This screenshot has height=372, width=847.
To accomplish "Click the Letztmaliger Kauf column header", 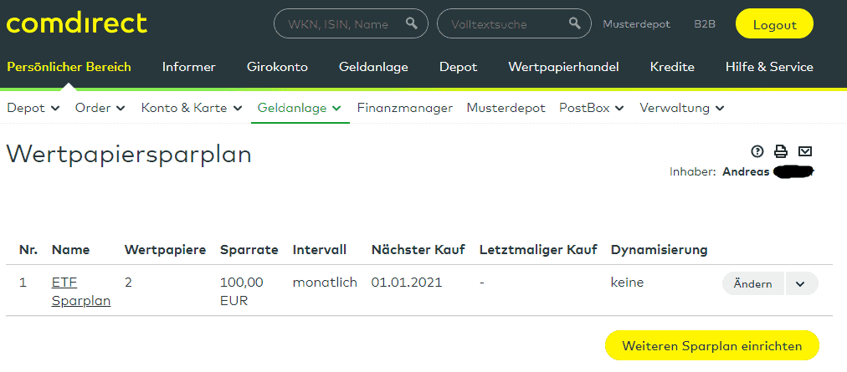I will 538,250.
